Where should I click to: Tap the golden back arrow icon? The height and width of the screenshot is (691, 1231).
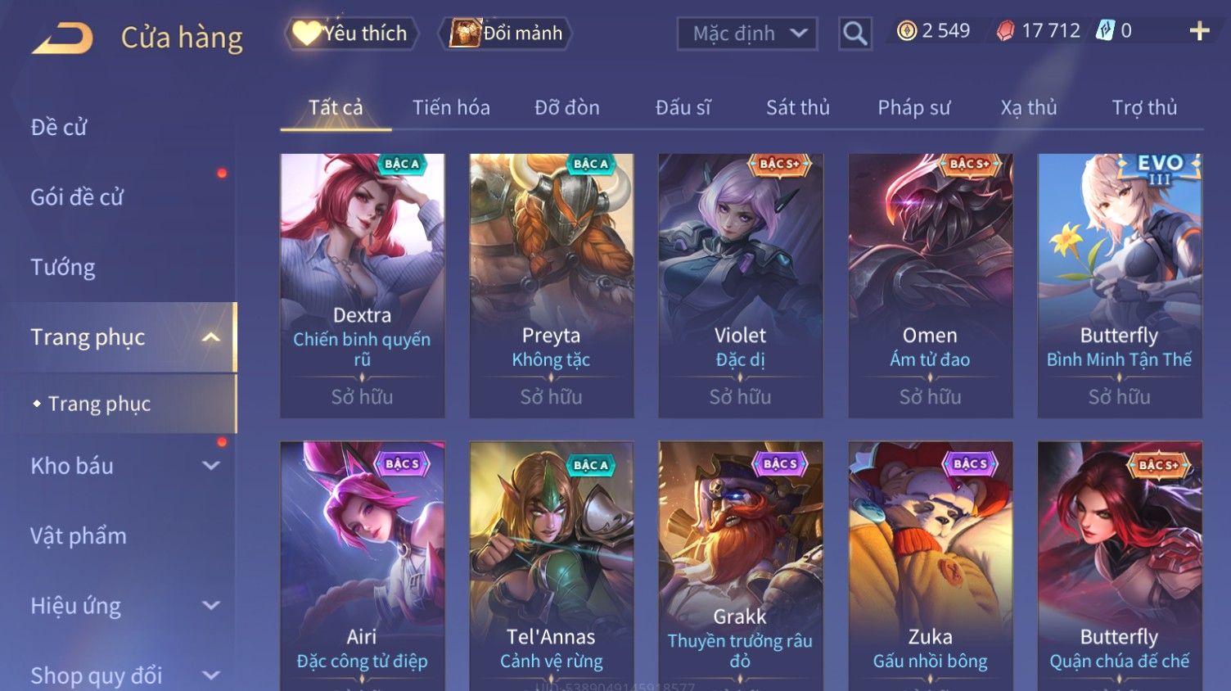(x=62, y=38)
